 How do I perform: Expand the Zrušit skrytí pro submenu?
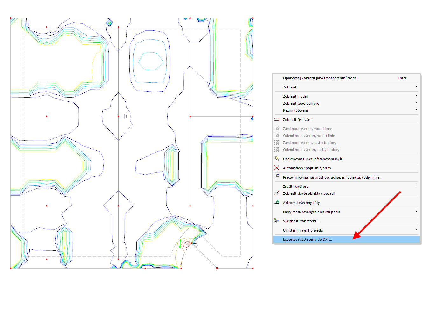416,186
